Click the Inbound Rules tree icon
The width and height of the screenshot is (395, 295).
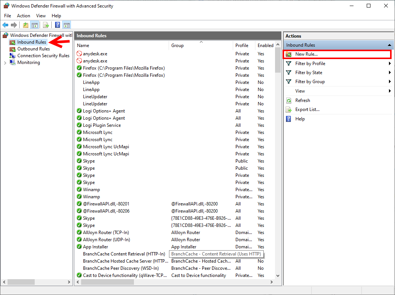12,42
